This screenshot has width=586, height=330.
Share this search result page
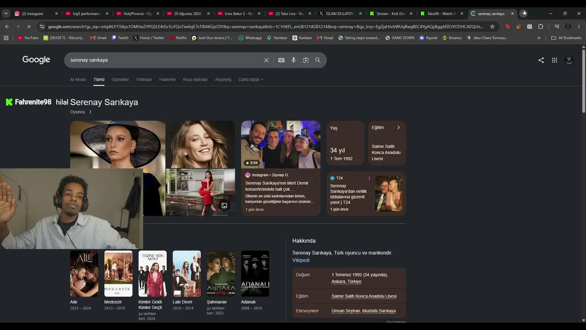541,60
